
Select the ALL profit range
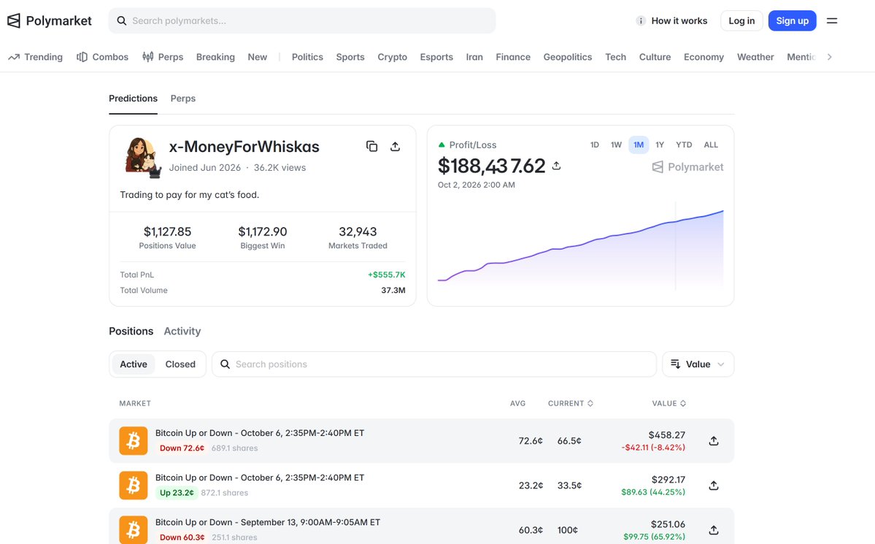(x=711, y=145)
